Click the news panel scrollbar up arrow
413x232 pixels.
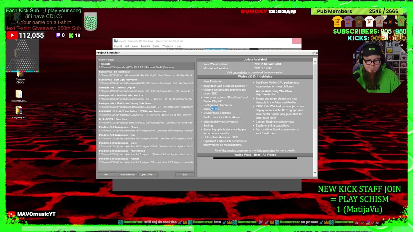pos(315,62)
